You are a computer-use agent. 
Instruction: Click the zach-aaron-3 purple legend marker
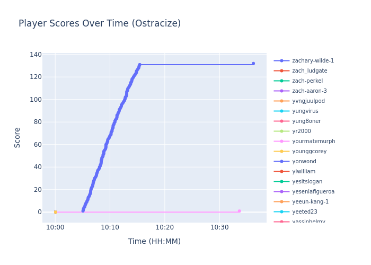[x=281, y=91]
